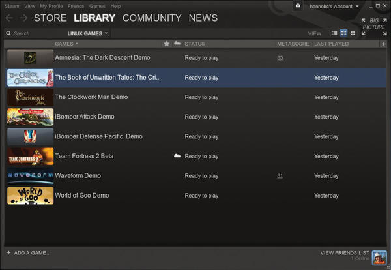Click Ready to play on Clockwork Man Demo
391x270 pixels.
click(x=201, y=97)
